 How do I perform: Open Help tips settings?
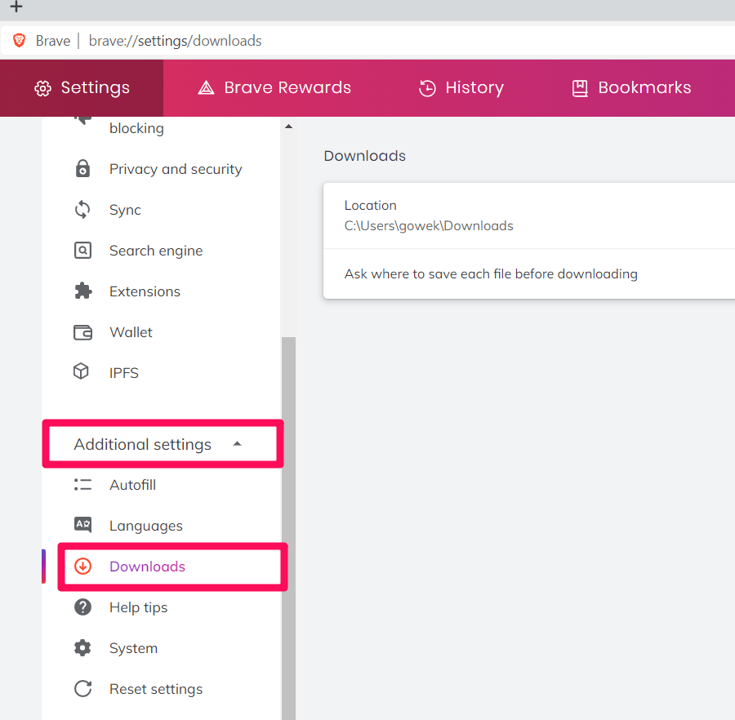click(x=138, y=607)
